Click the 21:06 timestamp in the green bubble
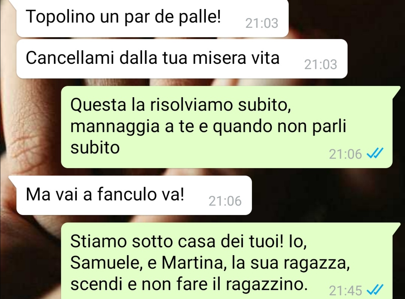Screen dimensions: 405x299 [345, 154]
